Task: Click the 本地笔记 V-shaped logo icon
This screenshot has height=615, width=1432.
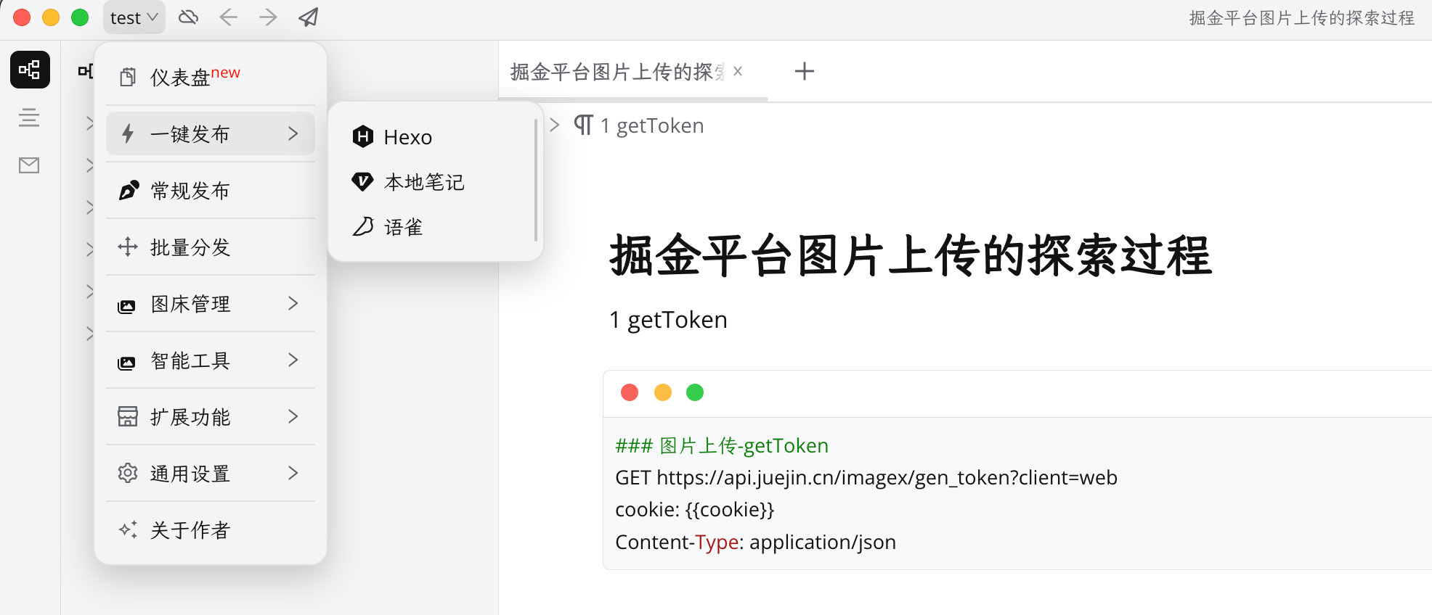Action: pos(362,181)
